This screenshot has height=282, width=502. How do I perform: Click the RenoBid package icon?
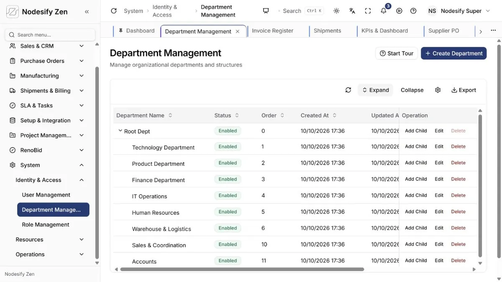tap(13, 150)
